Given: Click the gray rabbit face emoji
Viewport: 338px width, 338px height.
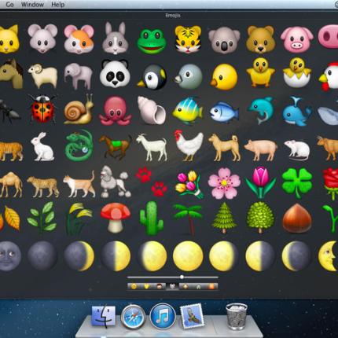Looking at the screenshot, I should pos(116,39).
